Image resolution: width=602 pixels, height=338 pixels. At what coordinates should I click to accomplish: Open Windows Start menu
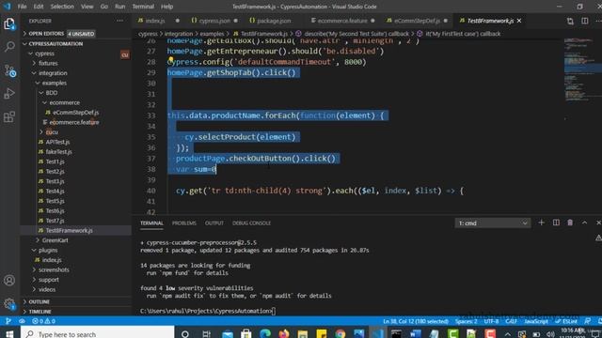[9, 334]
